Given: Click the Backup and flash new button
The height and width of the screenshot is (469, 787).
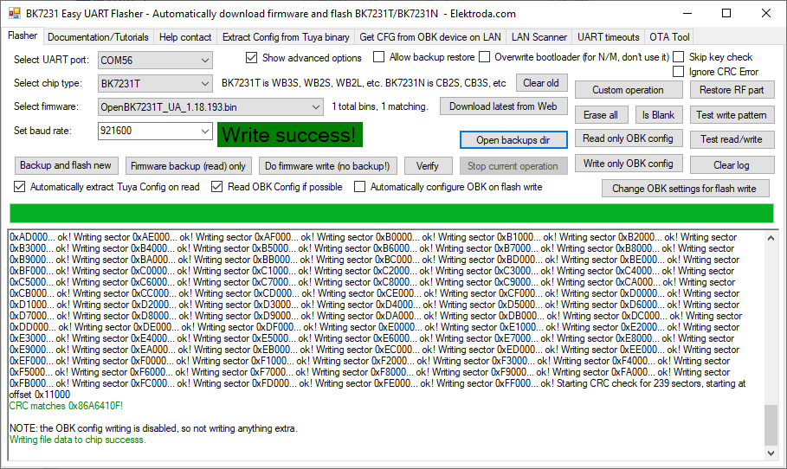Looking at the screenshot, I should [66, 165].
